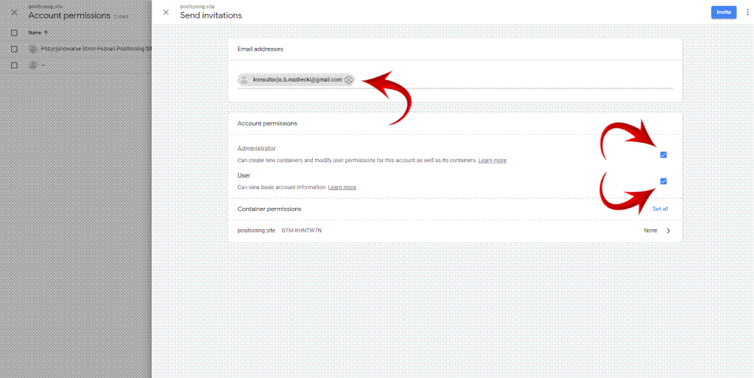Click the konsultacje.b.madrecki@gmail.com email chip
The height and width of the screenshot is (378, 754).
click(296, 80)
